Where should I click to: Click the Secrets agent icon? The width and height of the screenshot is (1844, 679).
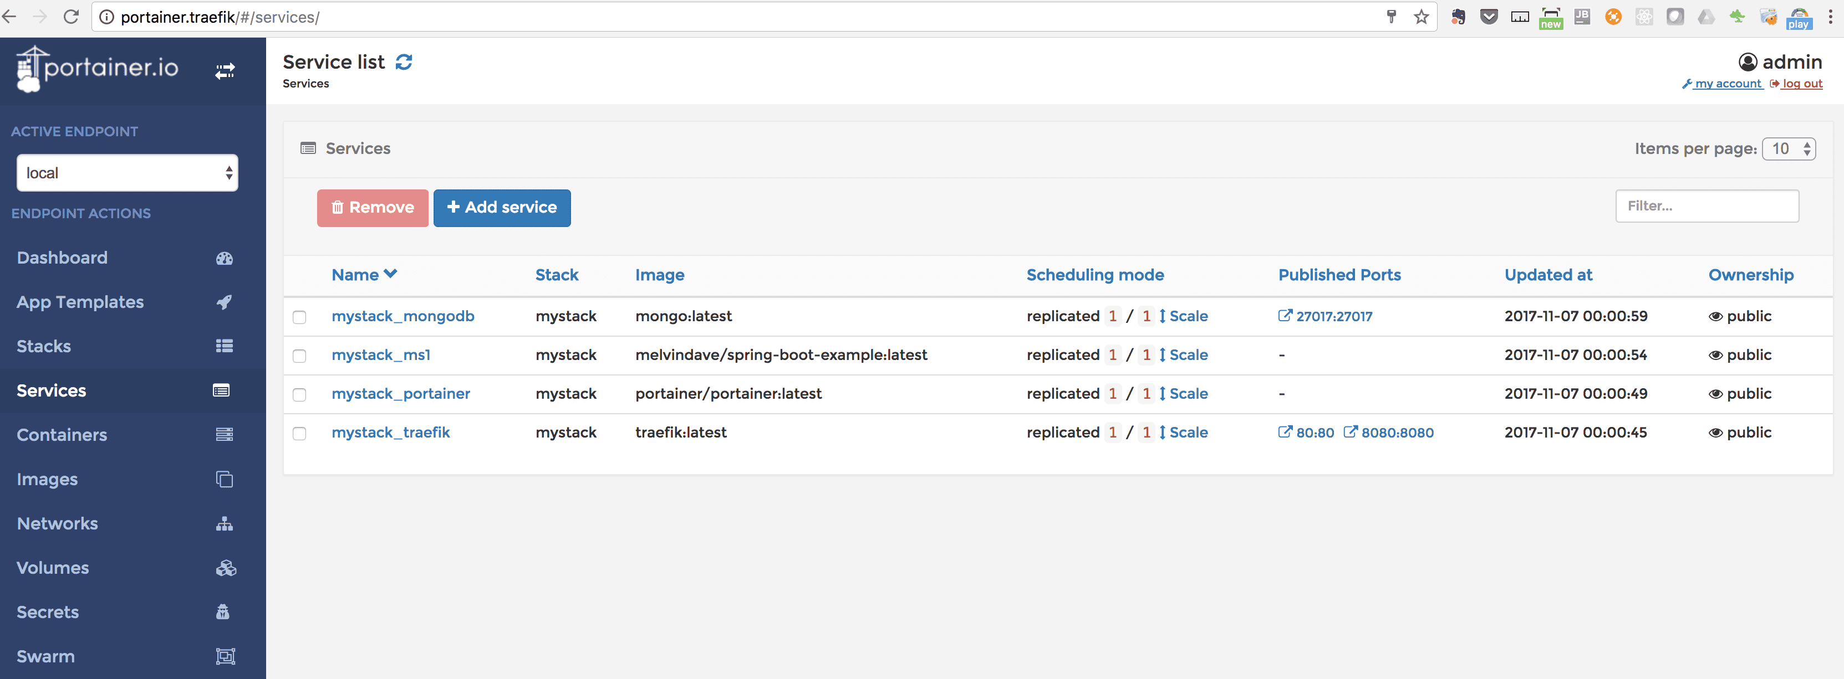[x=223, y=612]
